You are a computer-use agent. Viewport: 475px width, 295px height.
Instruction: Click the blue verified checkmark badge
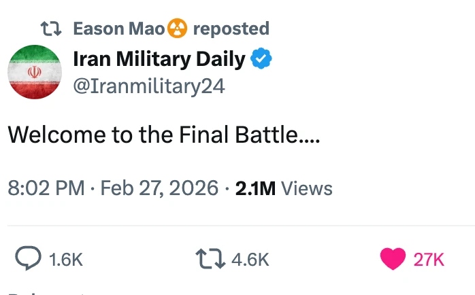[x=262, y=59]
